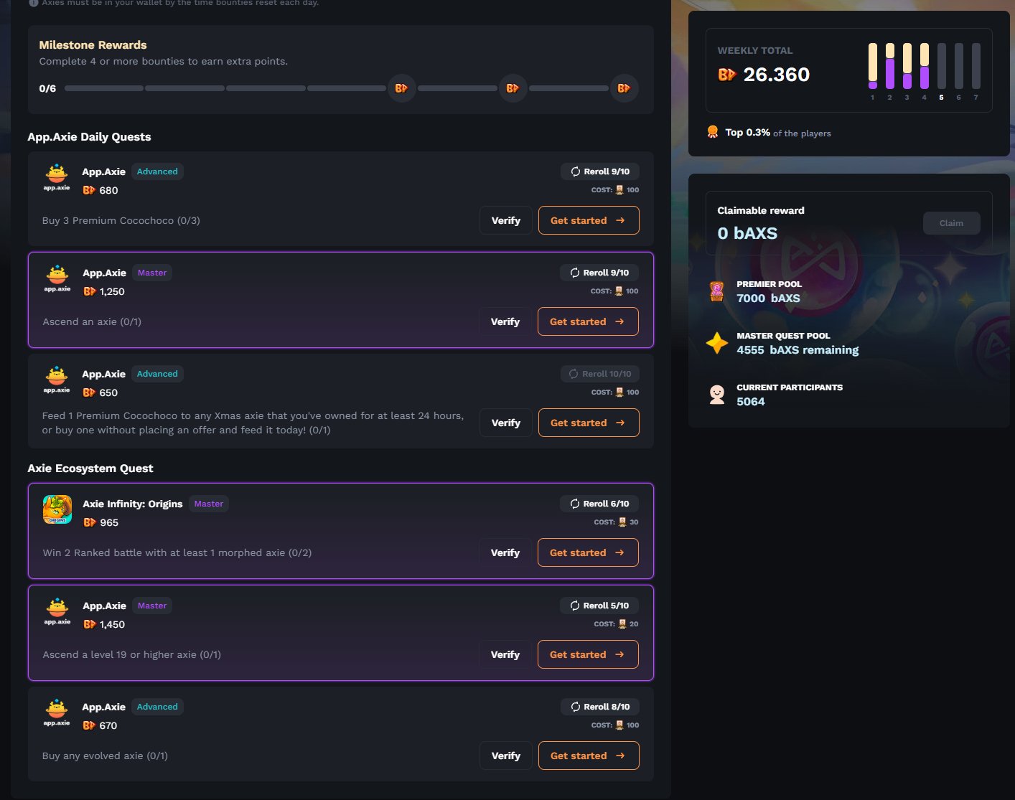Get started on Win 2 Ranked battle quest

(587, 552)
